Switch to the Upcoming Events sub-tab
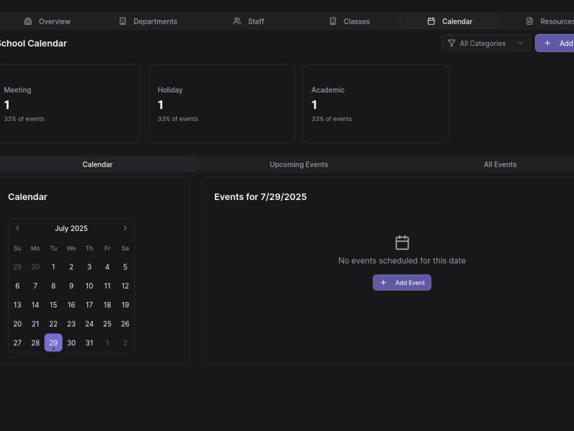 [298, 164]
